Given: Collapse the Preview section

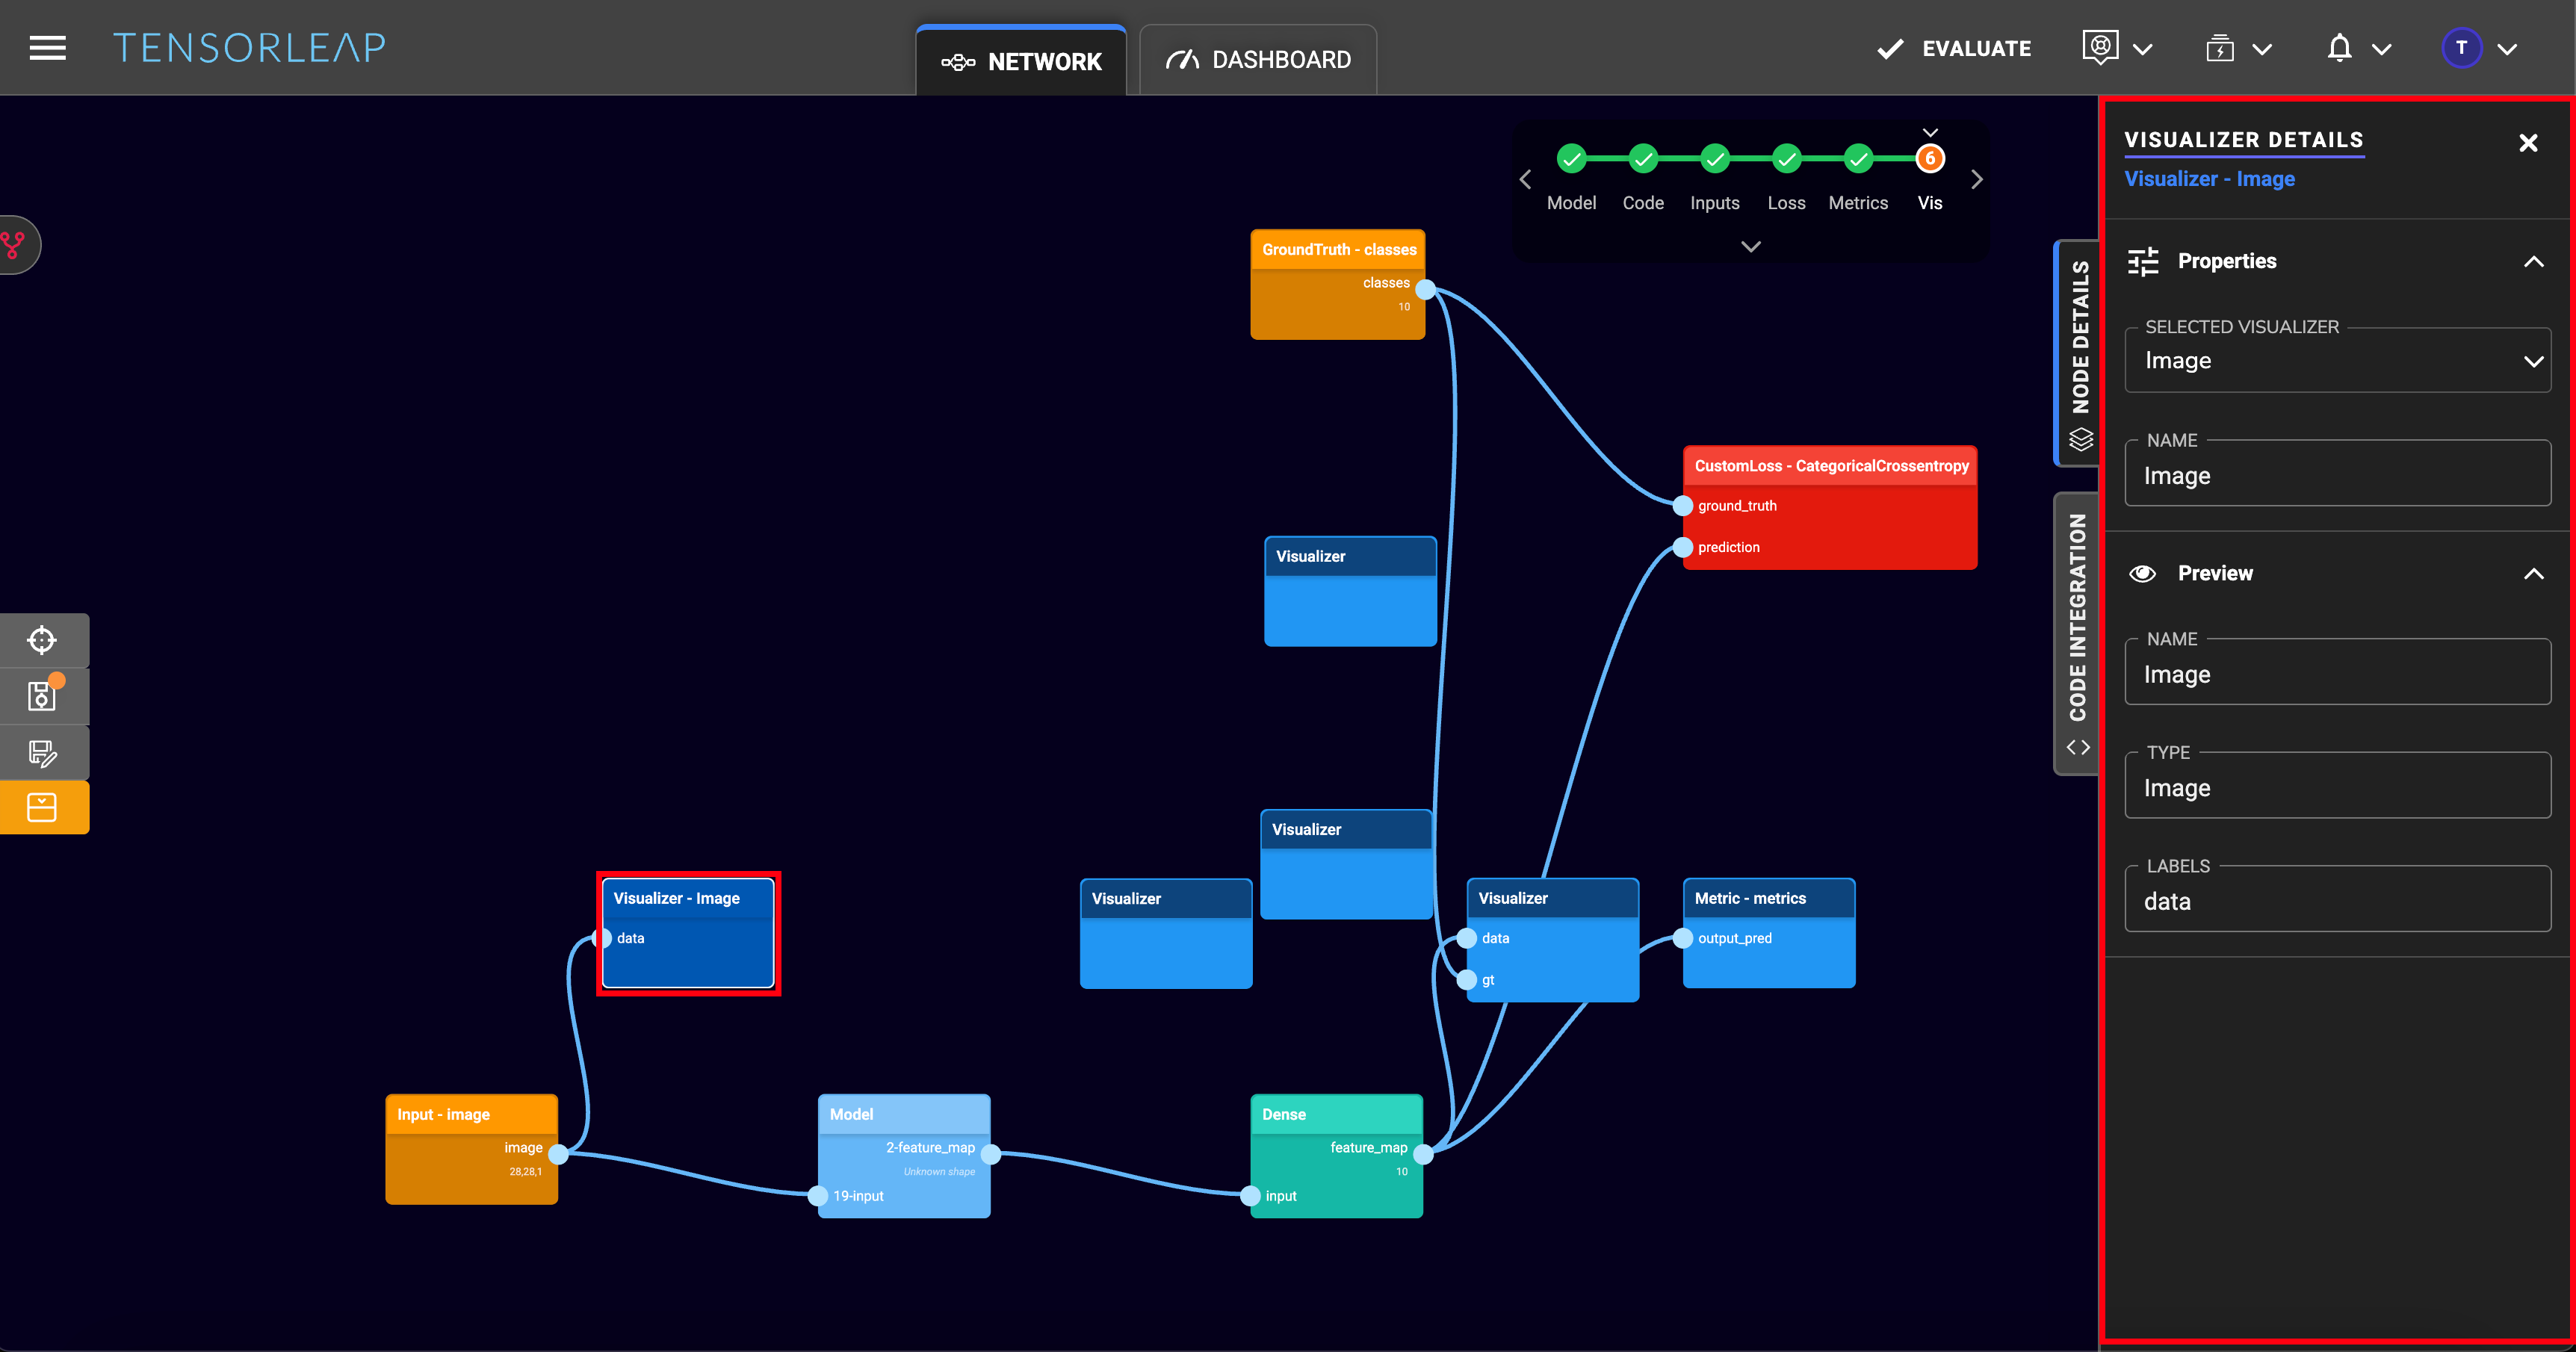Looking at the screenshot, I should 2533,574.
